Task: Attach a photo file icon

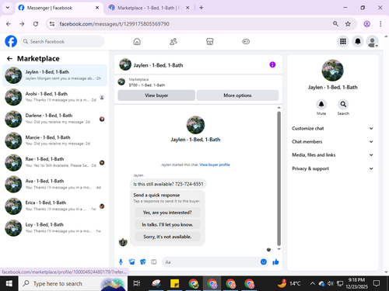Action: [x=132, y=262]
